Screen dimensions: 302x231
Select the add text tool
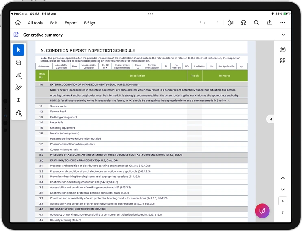[18, 100]
